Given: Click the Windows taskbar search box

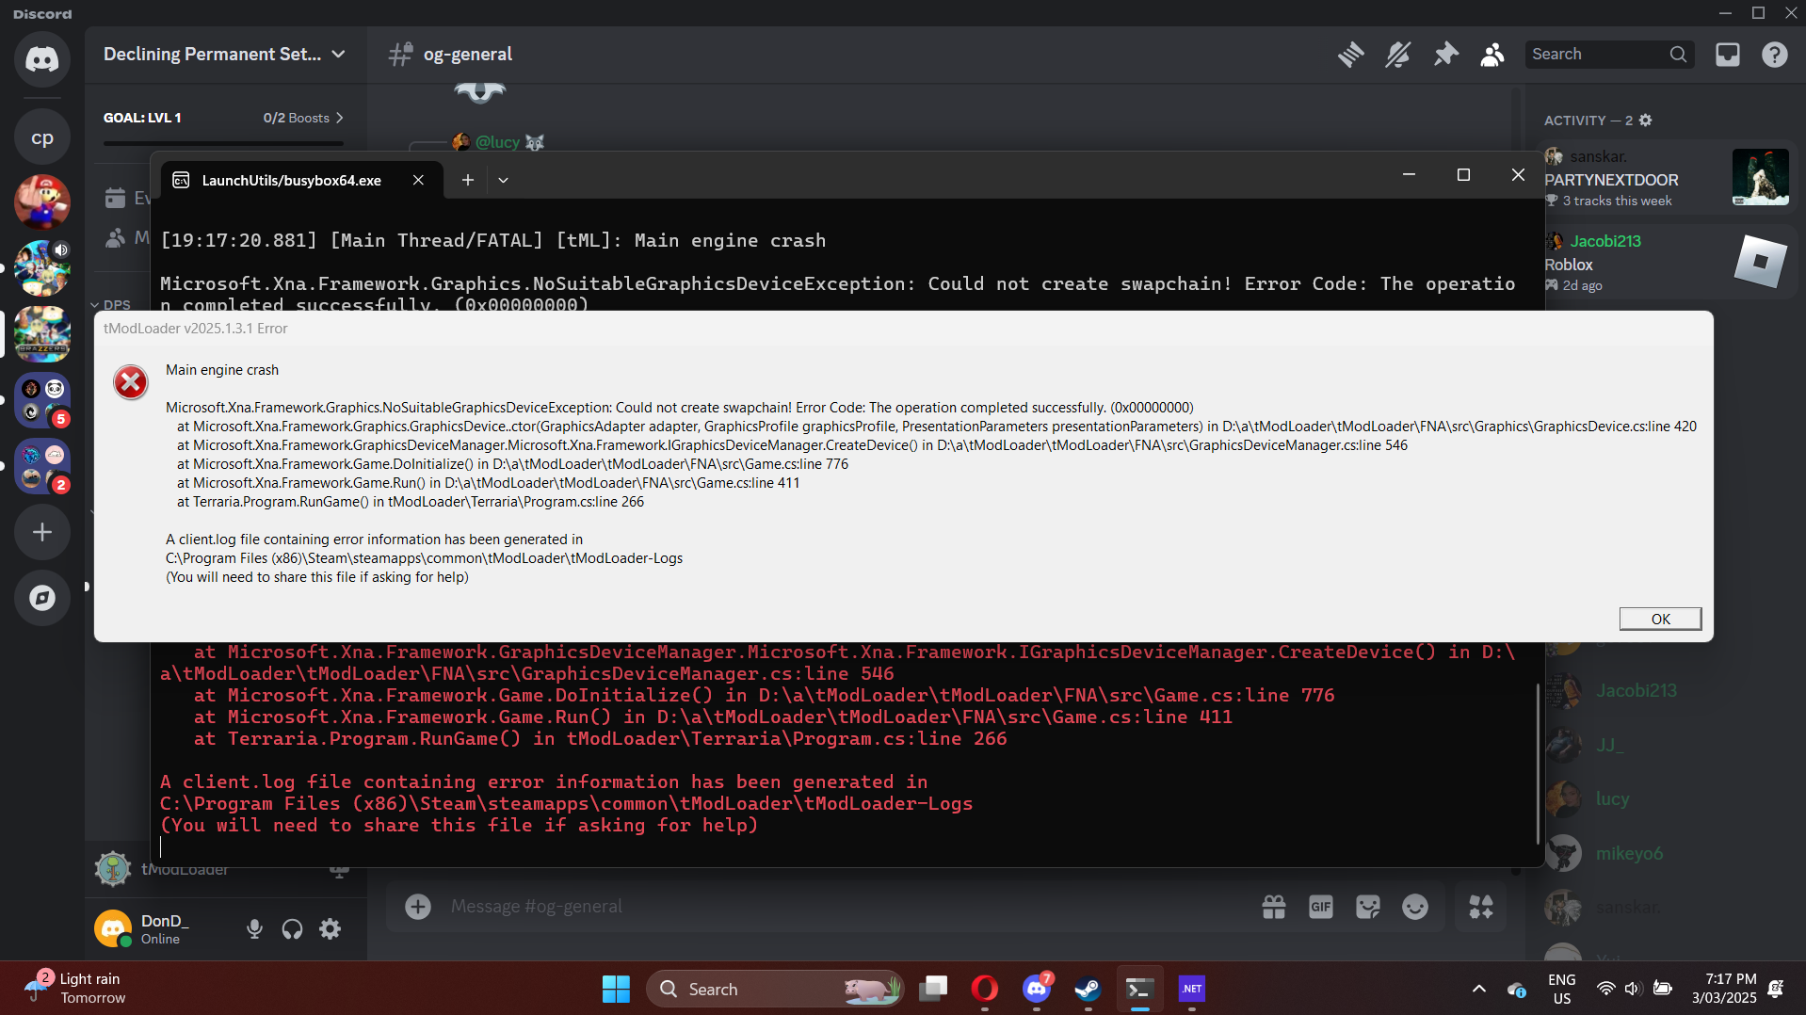Looking at the screenshot, I should click(x=775, y=989).
